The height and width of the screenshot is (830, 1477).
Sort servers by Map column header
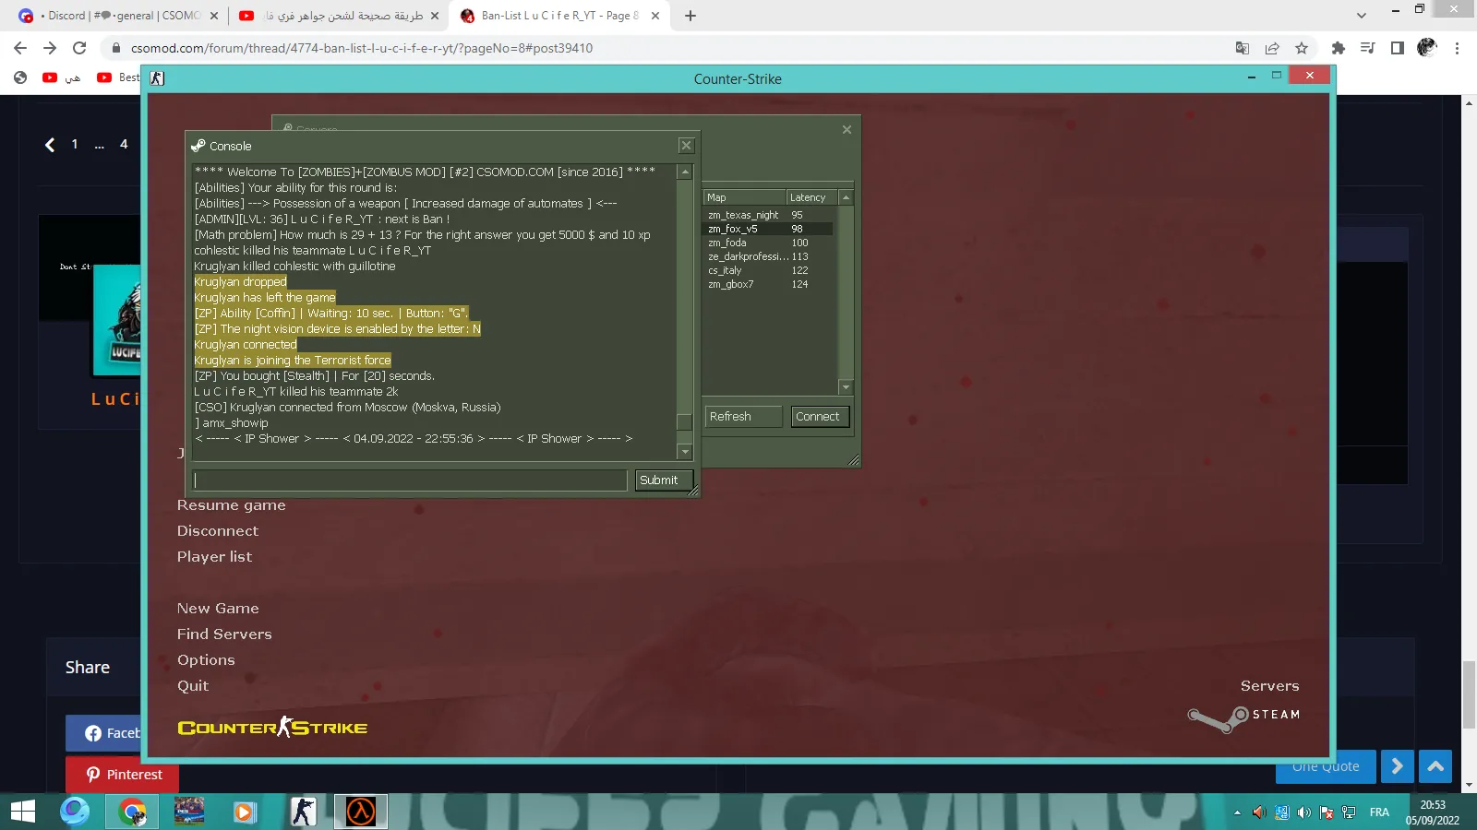tap(745, 197)
